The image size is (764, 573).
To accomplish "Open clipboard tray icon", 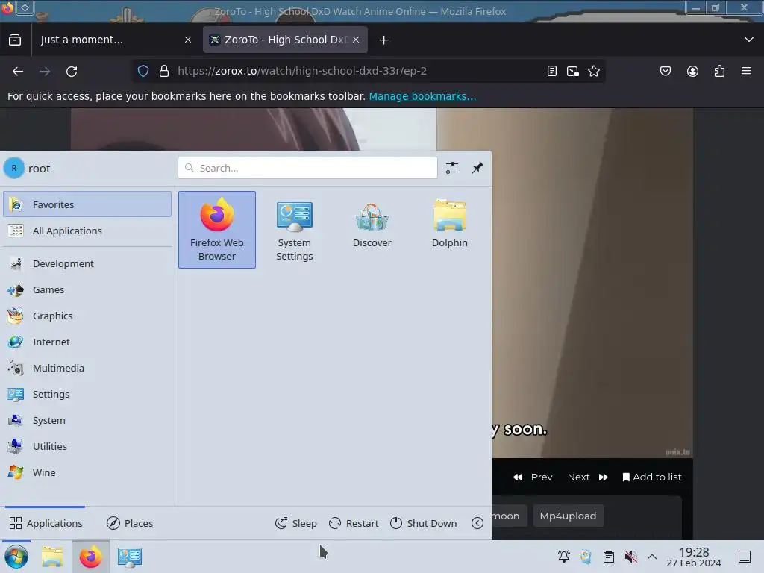I will 609,557.
